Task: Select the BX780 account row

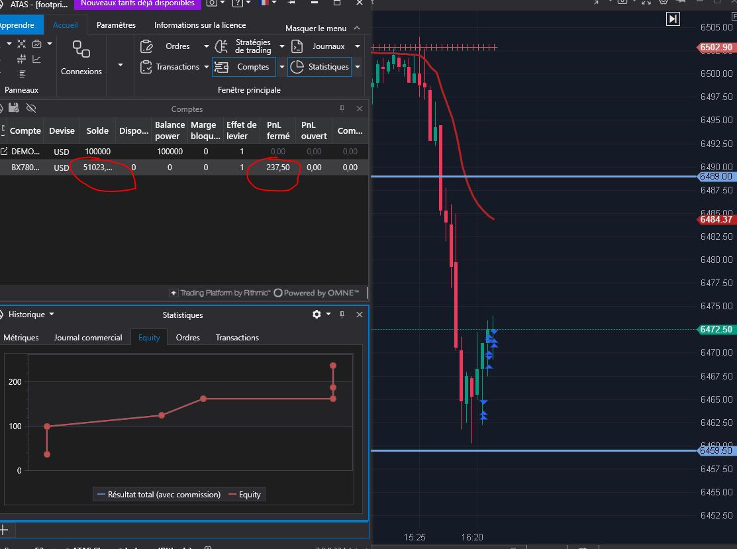Action: pos(184,168)
